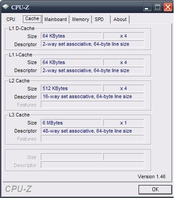Show the About tab

click(120, 19)
